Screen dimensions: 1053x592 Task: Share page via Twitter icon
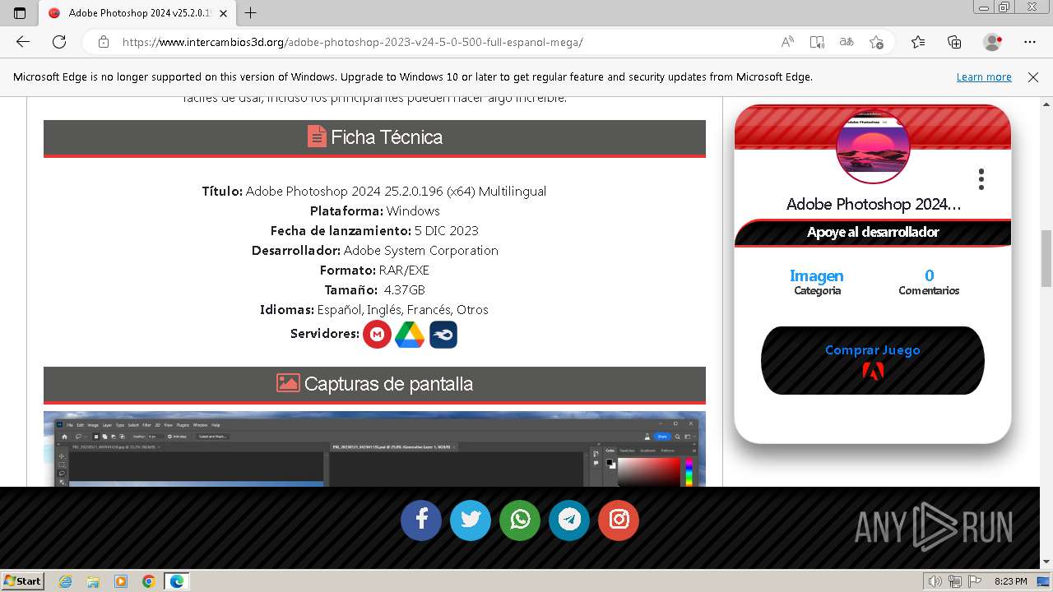pyautogui.click(x=471, y=520)
